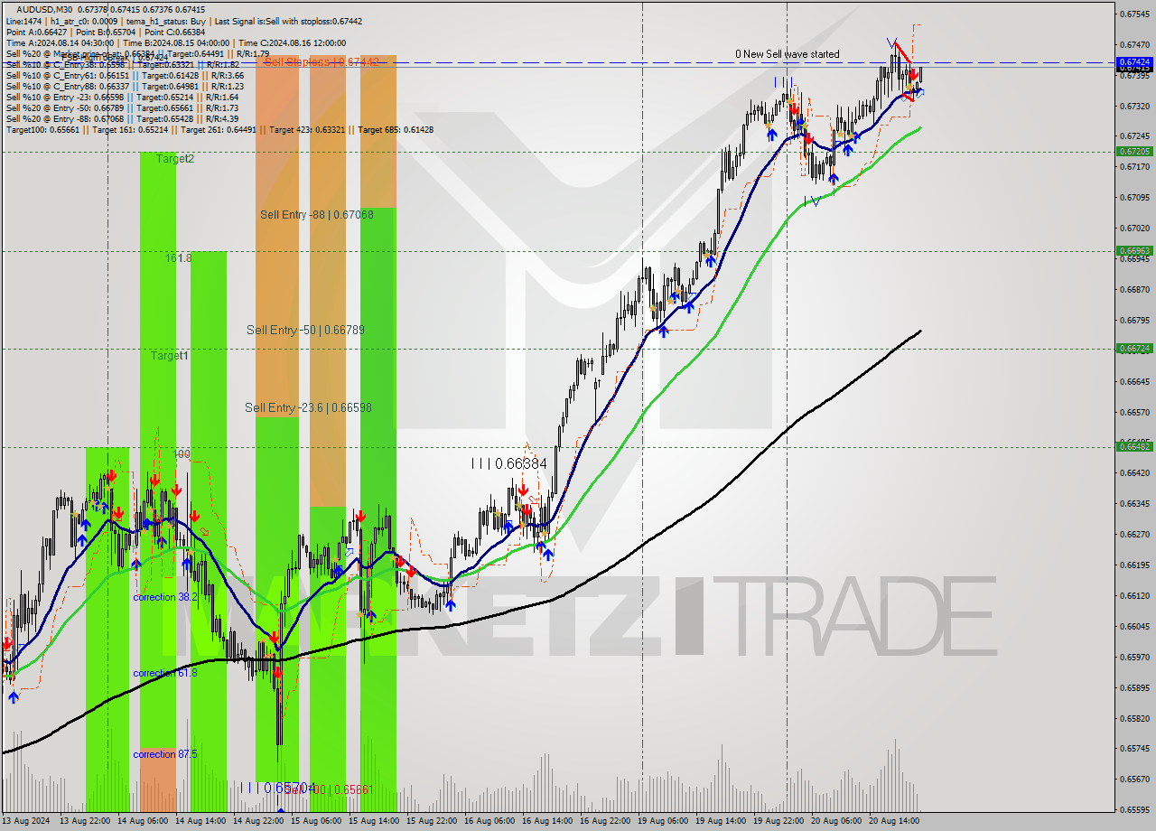The height and width of the screenshot is (831, 1156).
Task: Click the 0.65670 price axis label
Action: (1134, 779)
